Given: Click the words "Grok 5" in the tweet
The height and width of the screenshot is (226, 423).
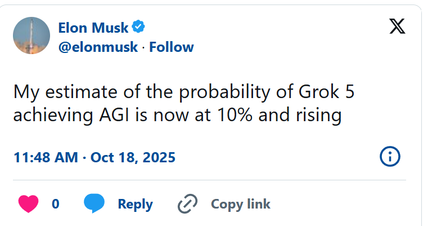Looking at the screenshot, I should pyautogui.click(x=330, y=92).
